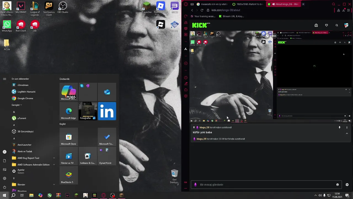Switch to the Google search tab 'masaüstü için'
Image resolution: width=353 pixels, height=199 pixels.
(x=212, y=4)
